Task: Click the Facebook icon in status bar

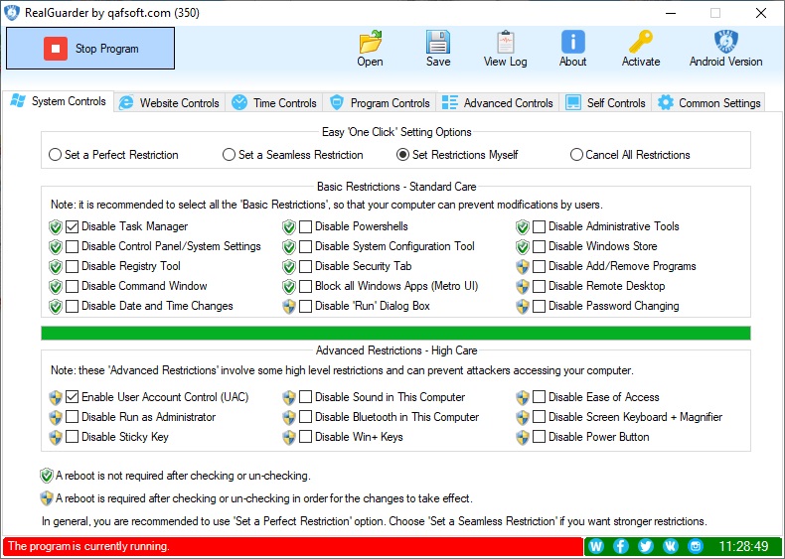Action: tap(621, 546)
